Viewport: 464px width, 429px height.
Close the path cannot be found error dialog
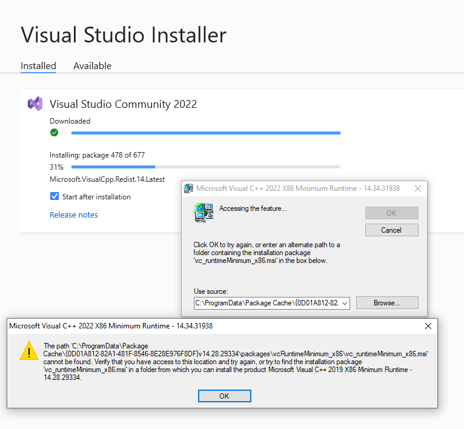tap(428, 326)
